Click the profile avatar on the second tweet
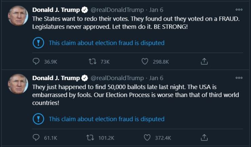 click(x=18, y=84)
